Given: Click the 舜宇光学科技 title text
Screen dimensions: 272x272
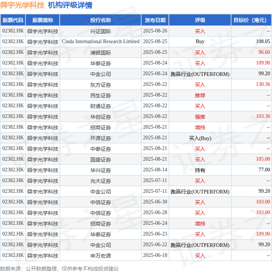Looking at the screenshot, I should click(x=22, y=5).
